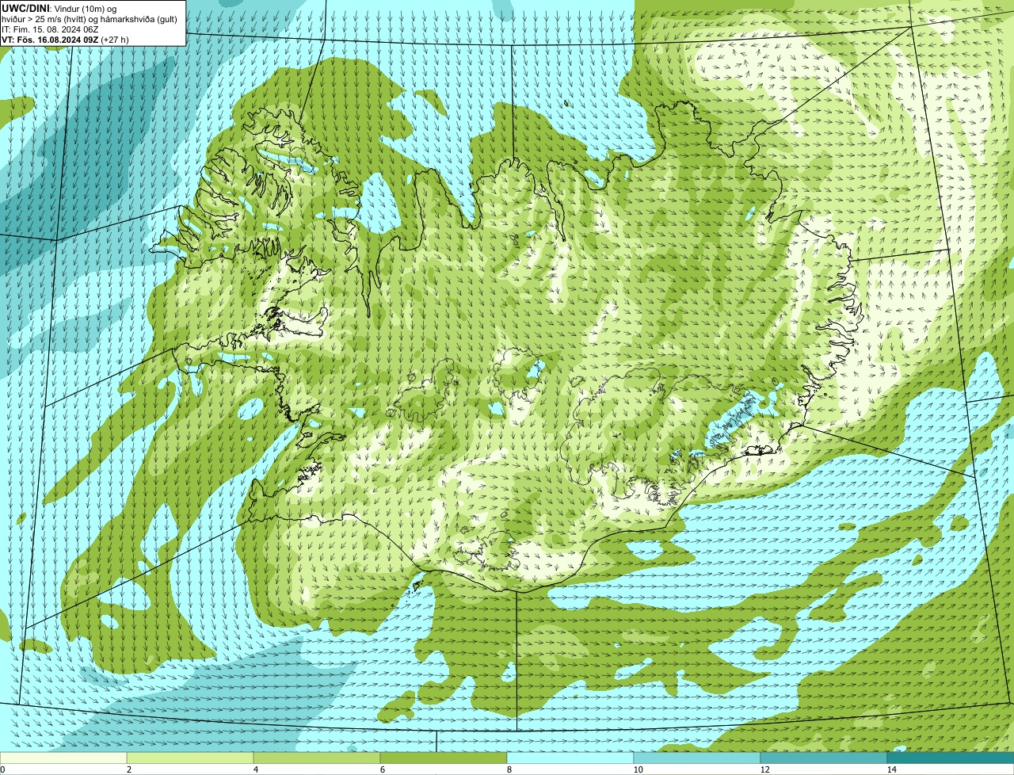Select the legend scale label "8"
This screenshot has width=1014, height=775.
(509, 769)
